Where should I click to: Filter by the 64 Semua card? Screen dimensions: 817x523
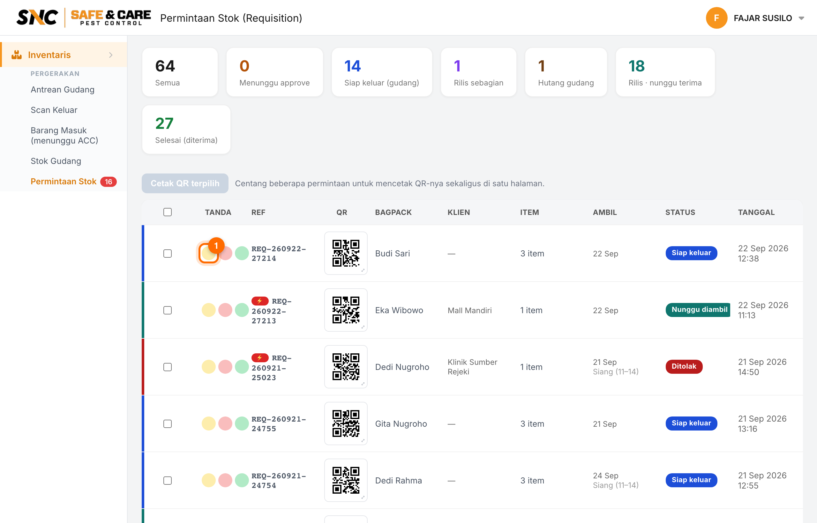(180, 72)
